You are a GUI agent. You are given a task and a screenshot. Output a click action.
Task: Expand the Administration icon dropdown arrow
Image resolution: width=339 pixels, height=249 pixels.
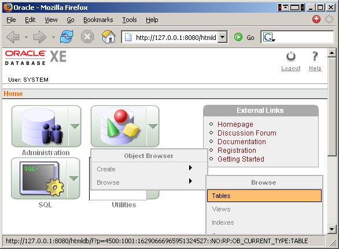pos(75,126)
